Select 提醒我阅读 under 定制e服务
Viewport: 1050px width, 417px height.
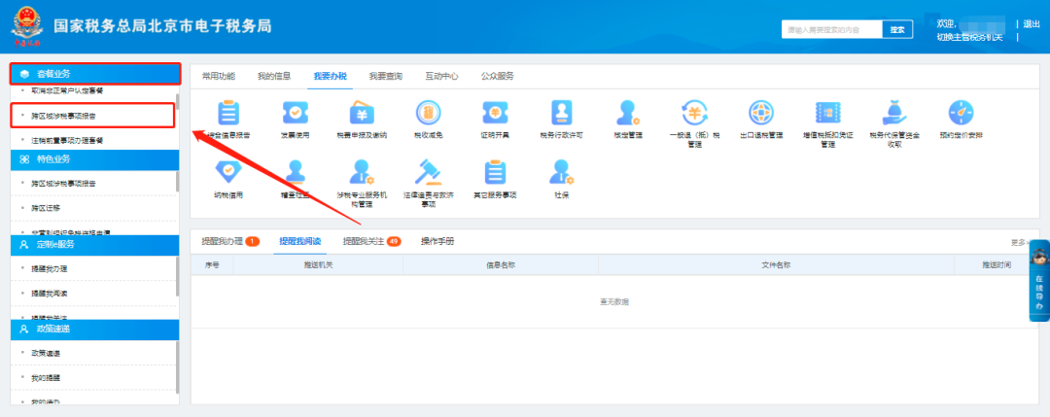click(49, 294)
